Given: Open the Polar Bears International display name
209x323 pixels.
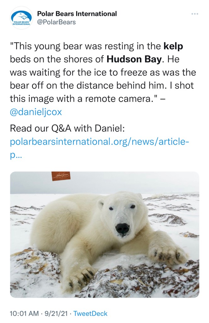Looking at the screenshot, I should (x=77, y=14).
